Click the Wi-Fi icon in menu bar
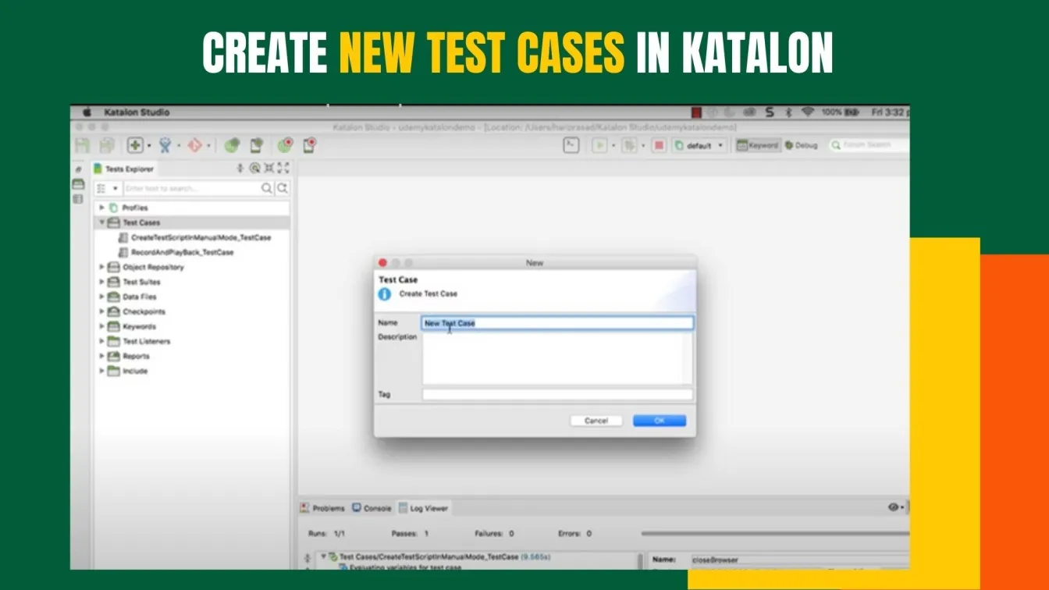Screen dimensions: 1049x590 coord(808,112)
